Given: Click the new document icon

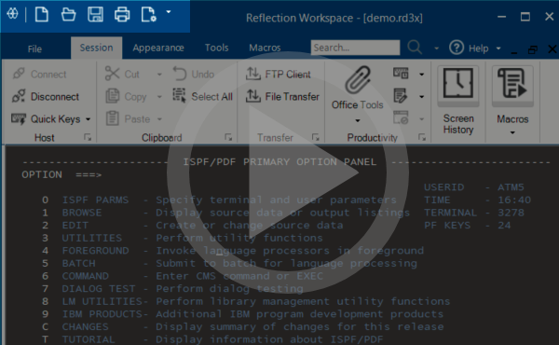Looking at the screenshot, I should (41, 15).
